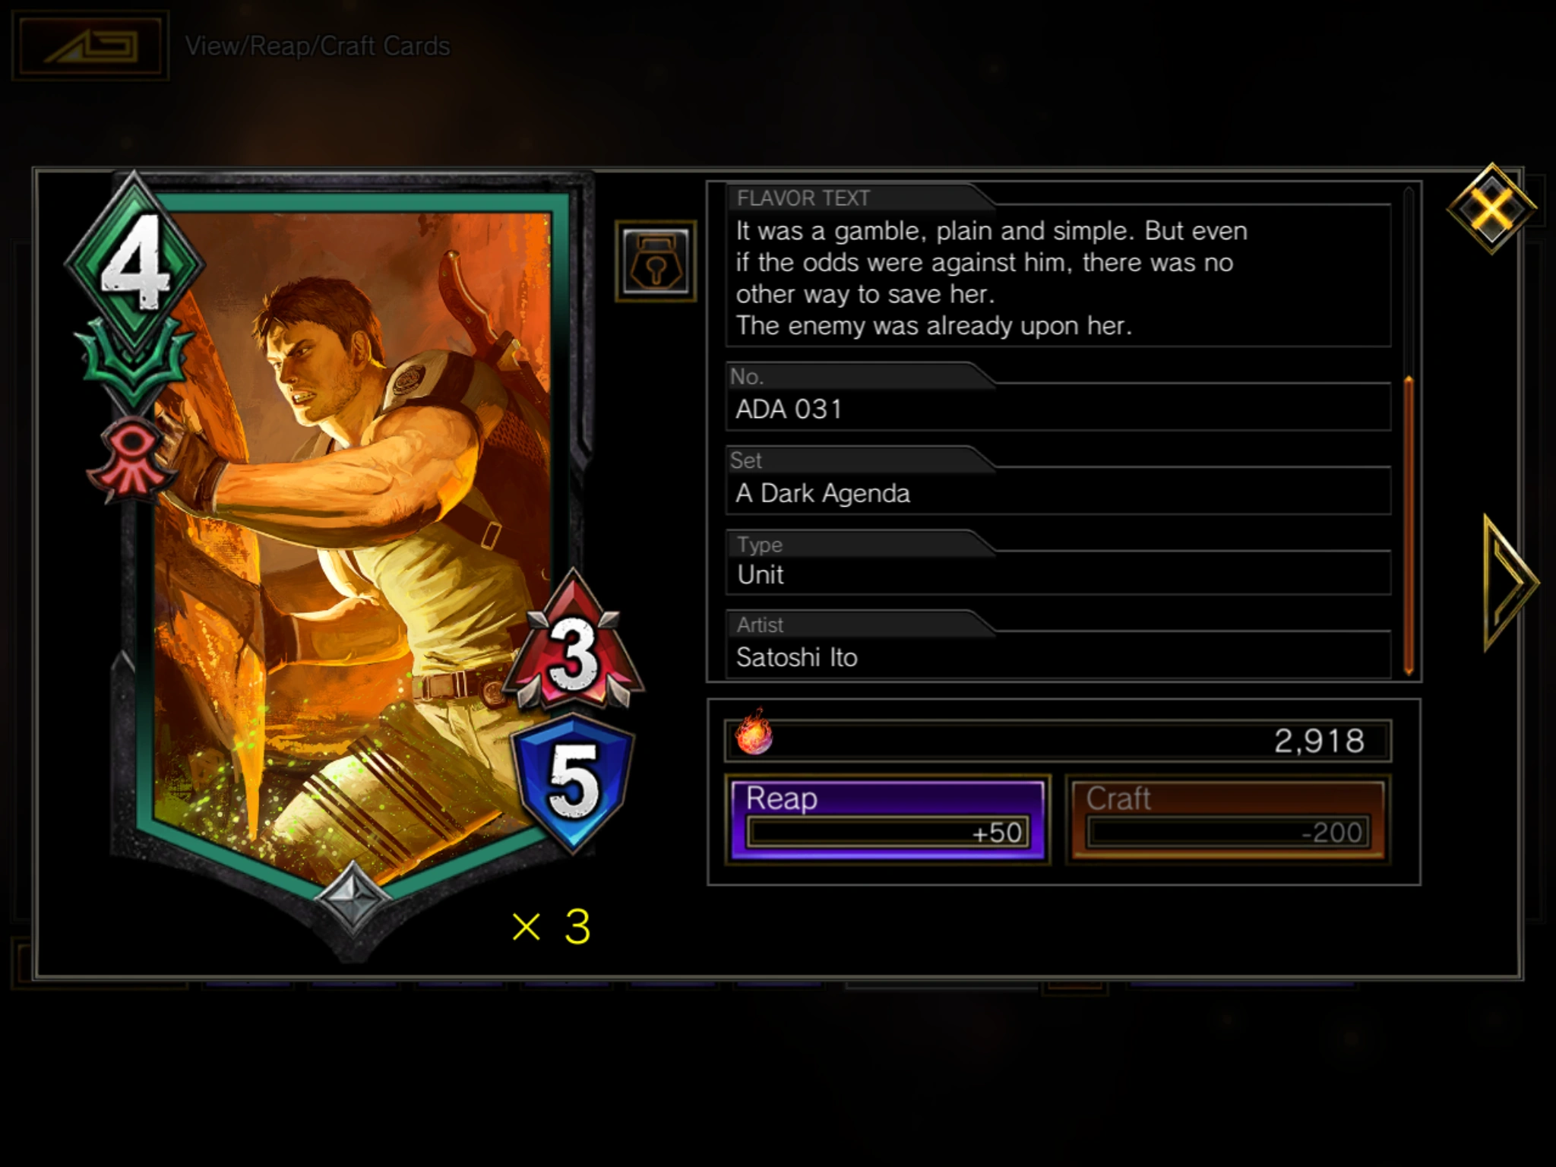This screenshot has width=1556, height=1167.
Task: Click the orange scrollbar of info panel
Action: tap(1409, 526)
